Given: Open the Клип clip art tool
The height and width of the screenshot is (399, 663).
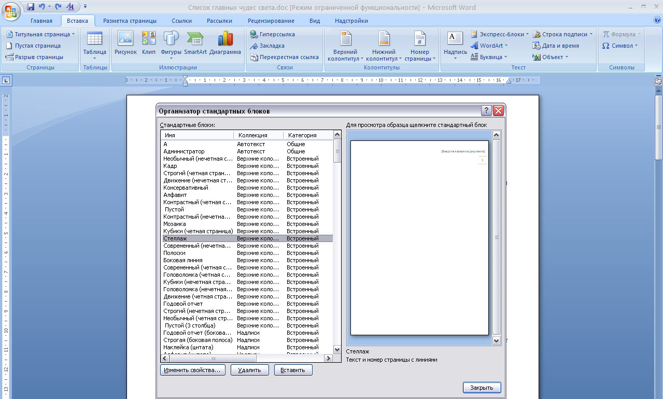Looking at the screenshot, I should (x=149, y=44).
